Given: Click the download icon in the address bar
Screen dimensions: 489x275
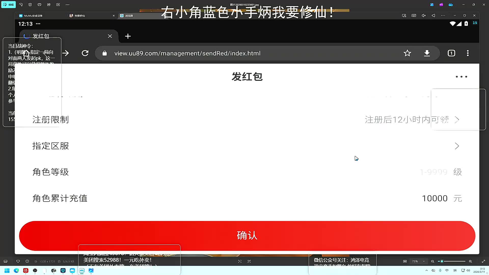Looking at the screenshot, I should (x=427, y=53).
